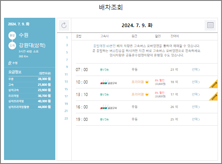Jump to hour 23 in time index
Viewport: 222px width, 164px height.
tap(66, 118)
